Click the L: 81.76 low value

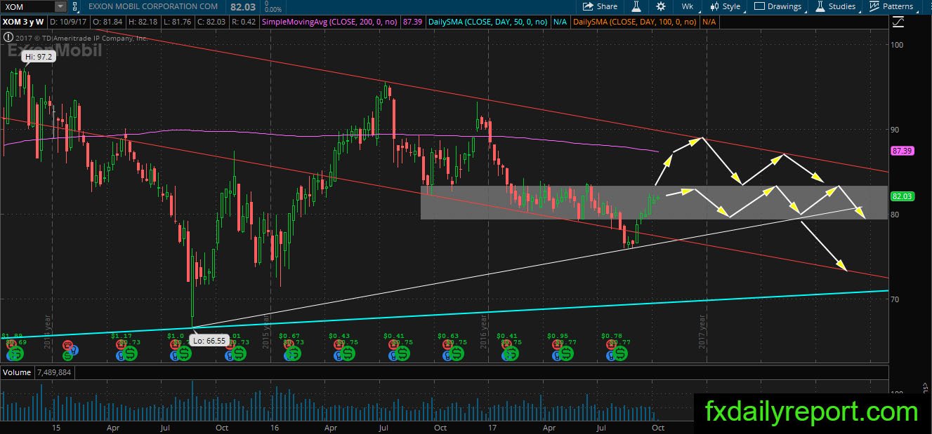[x=177, y=22]
